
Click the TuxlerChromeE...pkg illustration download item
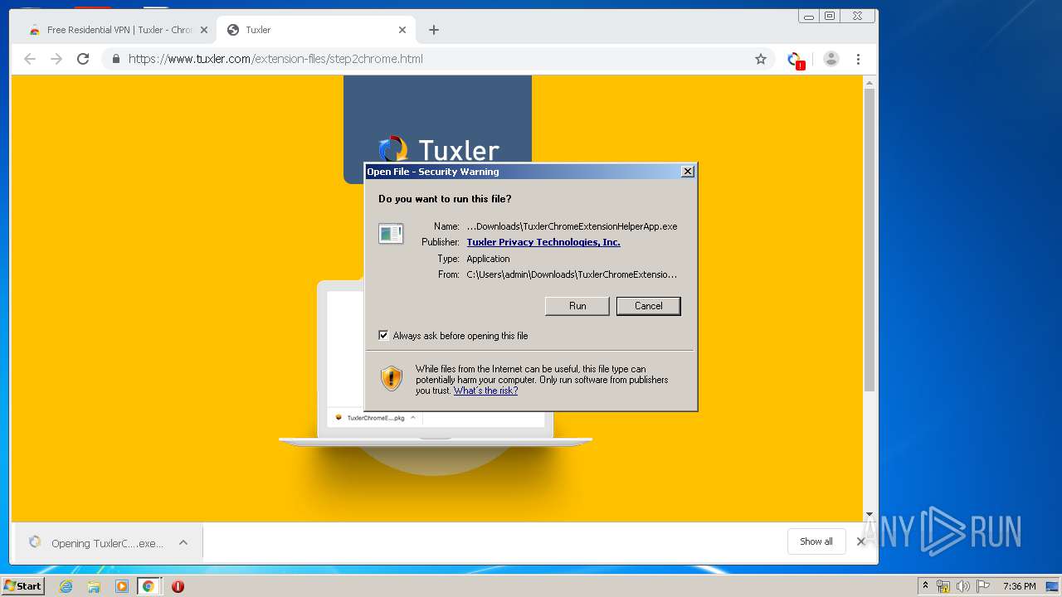[x=375, y=418]
